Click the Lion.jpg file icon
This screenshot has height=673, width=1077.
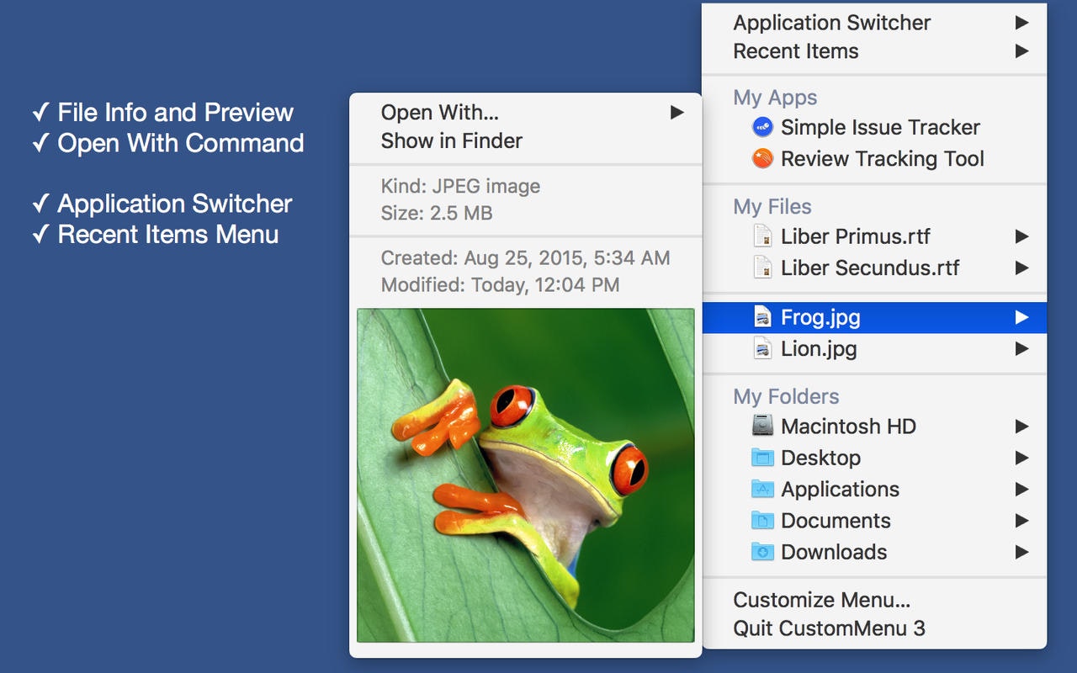pyautogui.click(x=762, y=348)
